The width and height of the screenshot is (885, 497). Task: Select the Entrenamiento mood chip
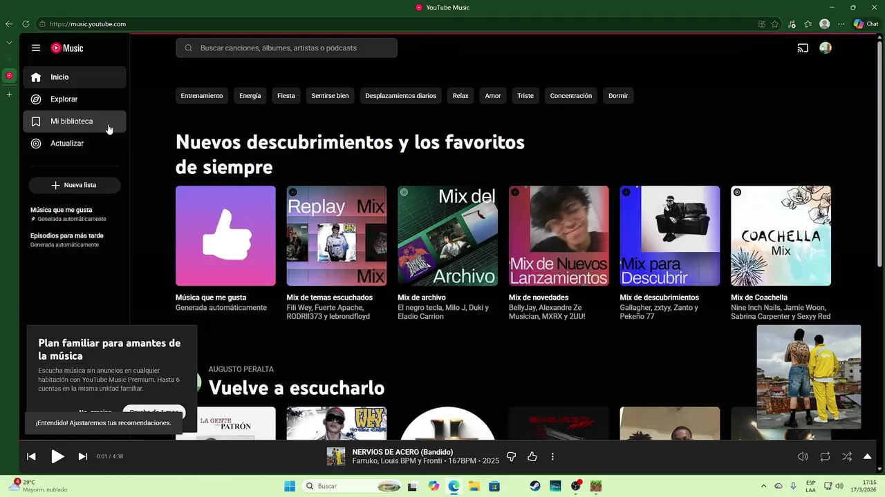(x=202, y=96)
